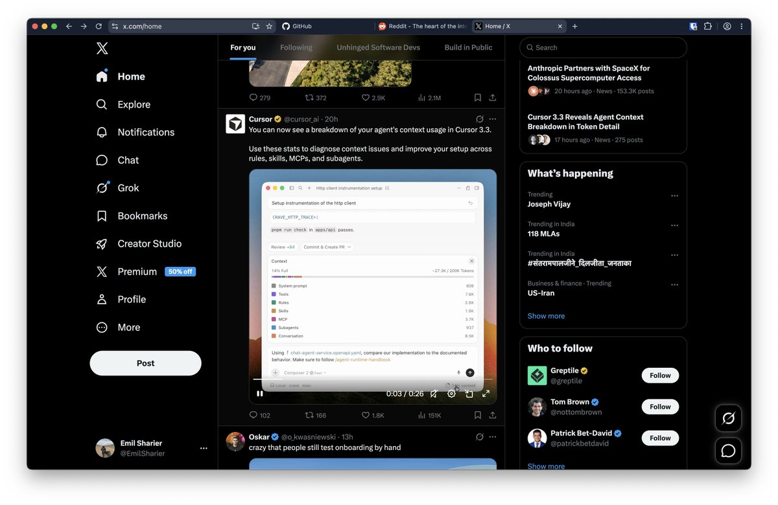Viewport: 778px width, 505px height.
Task: Follow Greptile
Action: (x=660, y=376)
